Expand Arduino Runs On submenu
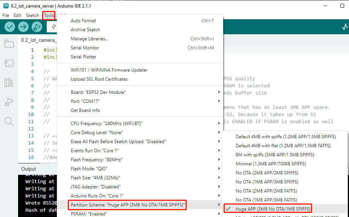Image resolution: width=349 pixels, height=217 pixels. click(140, 196)
